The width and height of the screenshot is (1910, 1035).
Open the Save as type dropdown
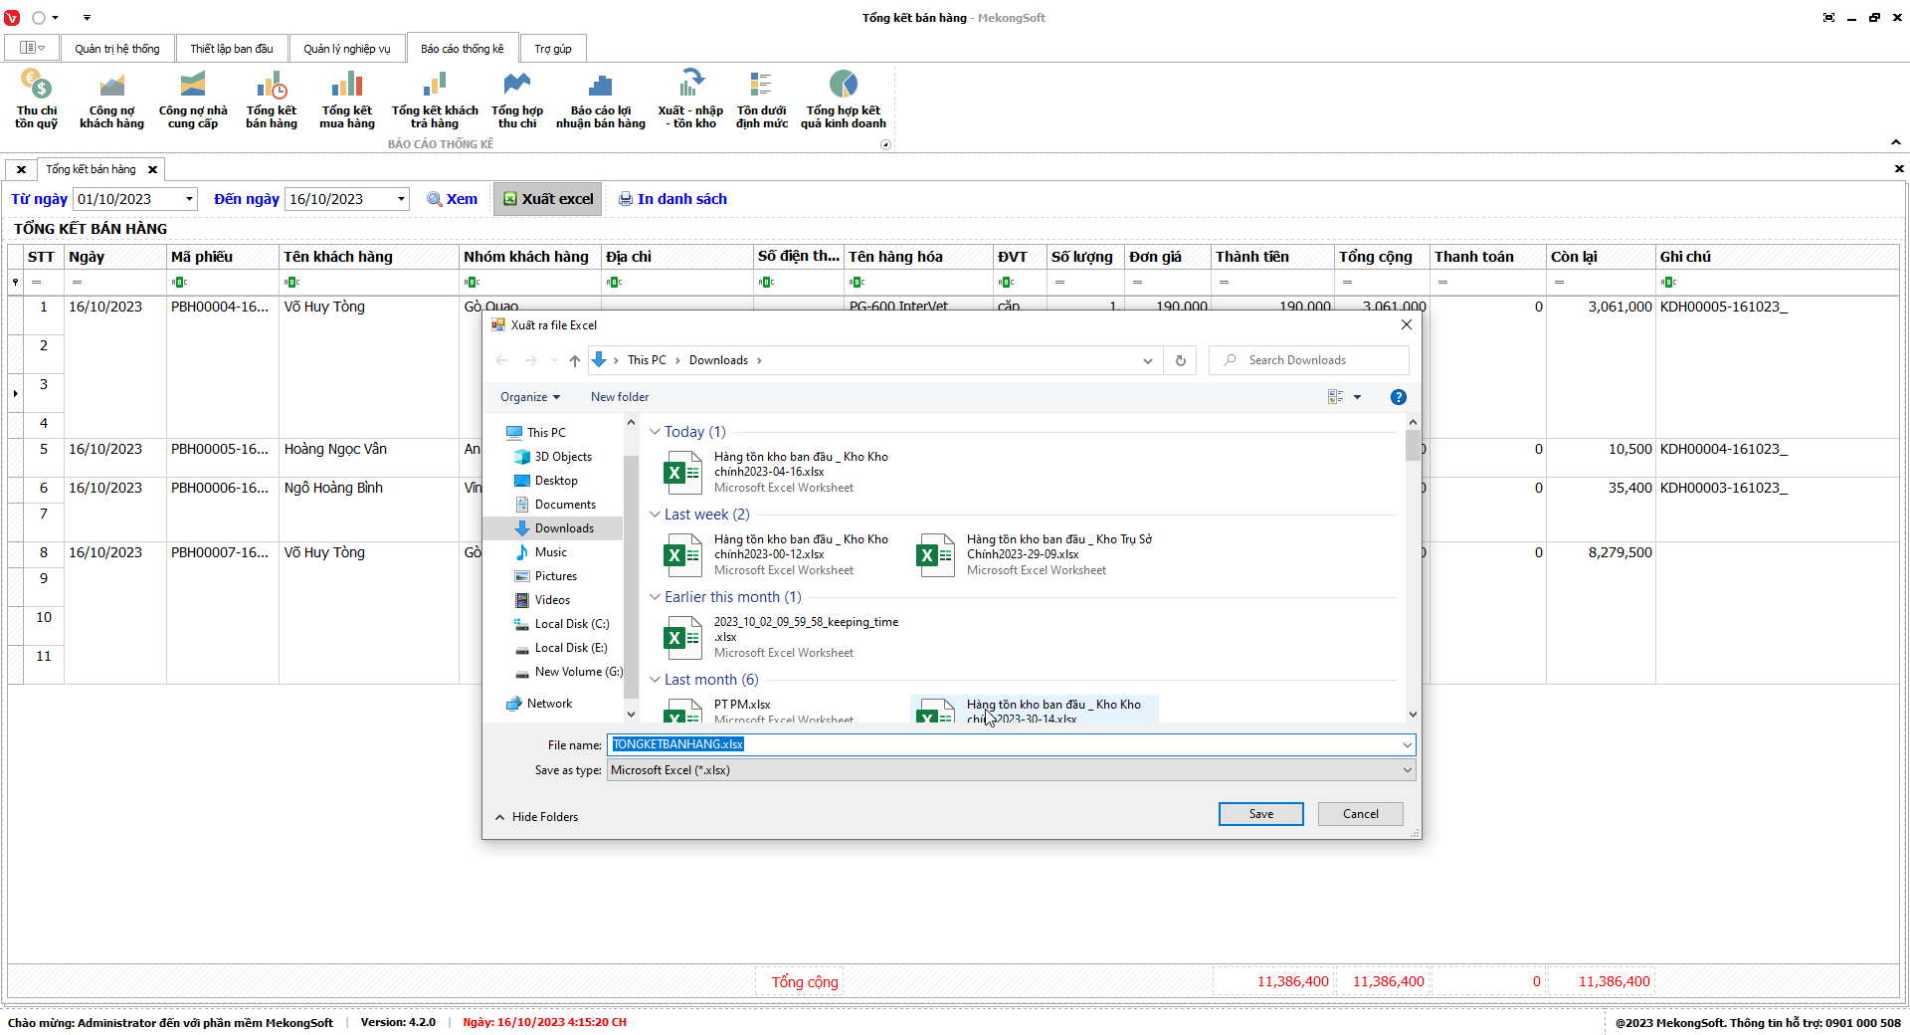click(x=1011, y=770)
